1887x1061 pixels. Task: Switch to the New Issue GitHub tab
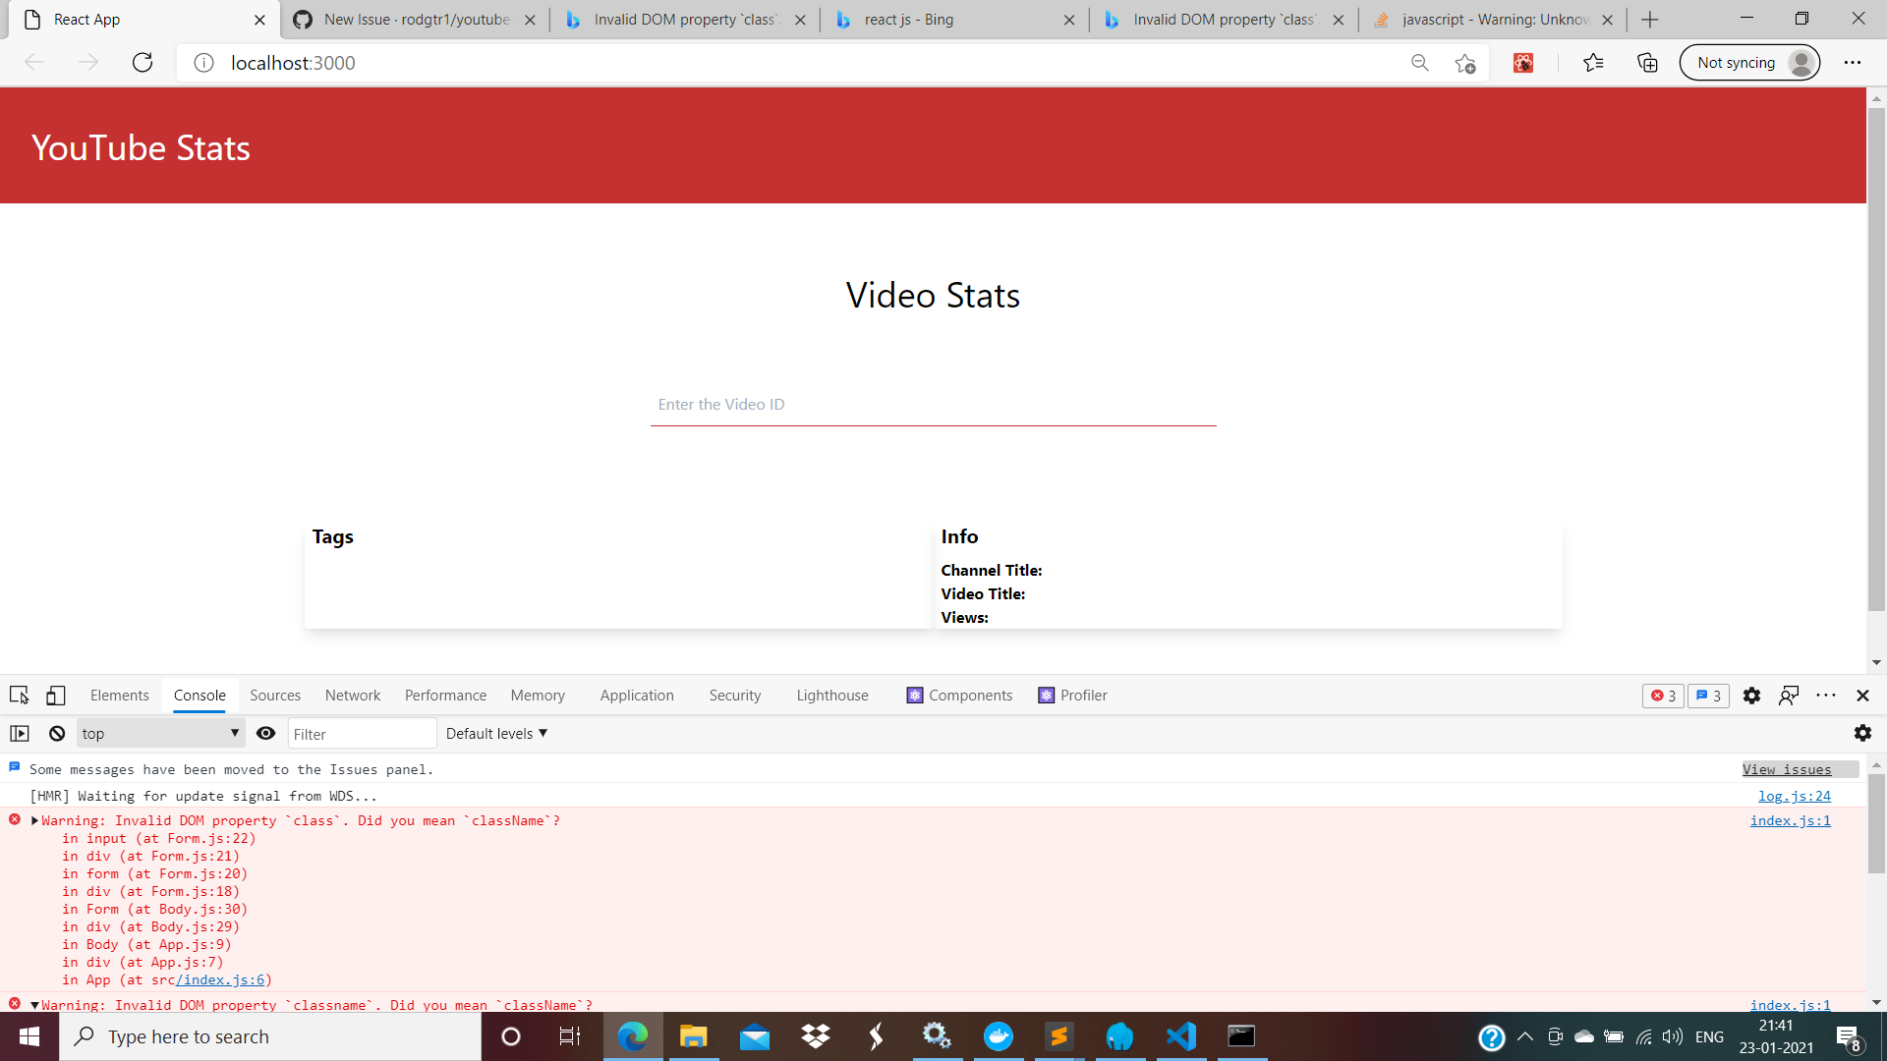(x=416, y=20)
